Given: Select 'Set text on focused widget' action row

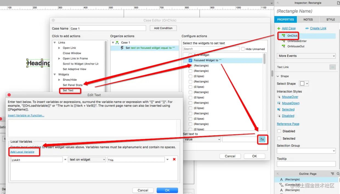Looking at the screenshot, I should 144,48.
